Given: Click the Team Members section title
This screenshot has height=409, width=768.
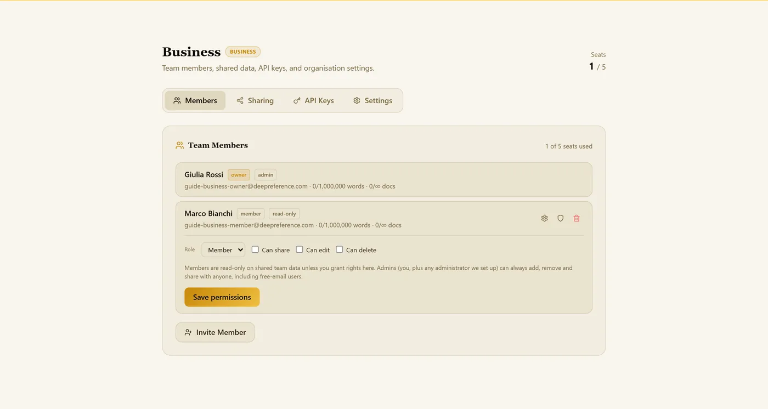Looking at the screenshot, I should (x=218, y=145).
